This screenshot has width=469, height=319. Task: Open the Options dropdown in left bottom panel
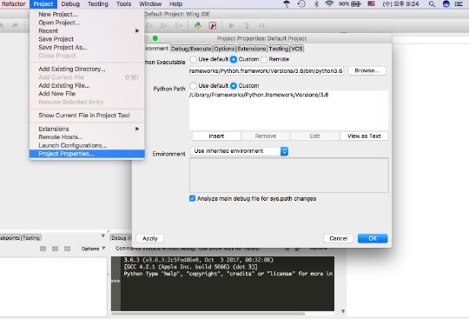93,249
